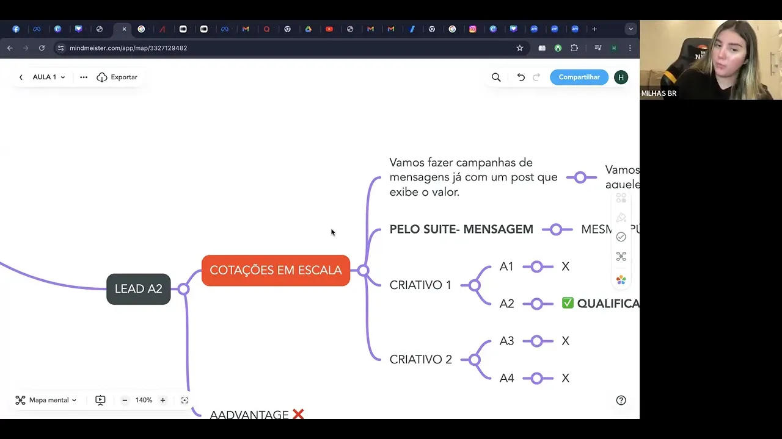Collapse the A4 branch circle

537,379
